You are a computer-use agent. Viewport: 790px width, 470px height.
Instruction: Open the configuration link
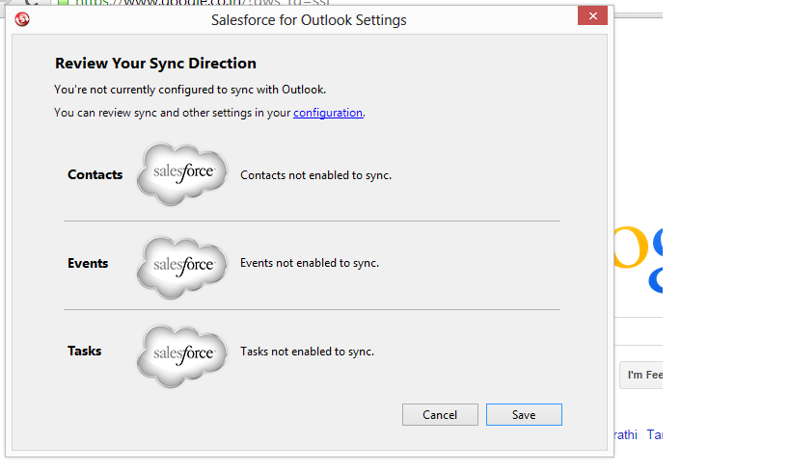tap(328, 113)
